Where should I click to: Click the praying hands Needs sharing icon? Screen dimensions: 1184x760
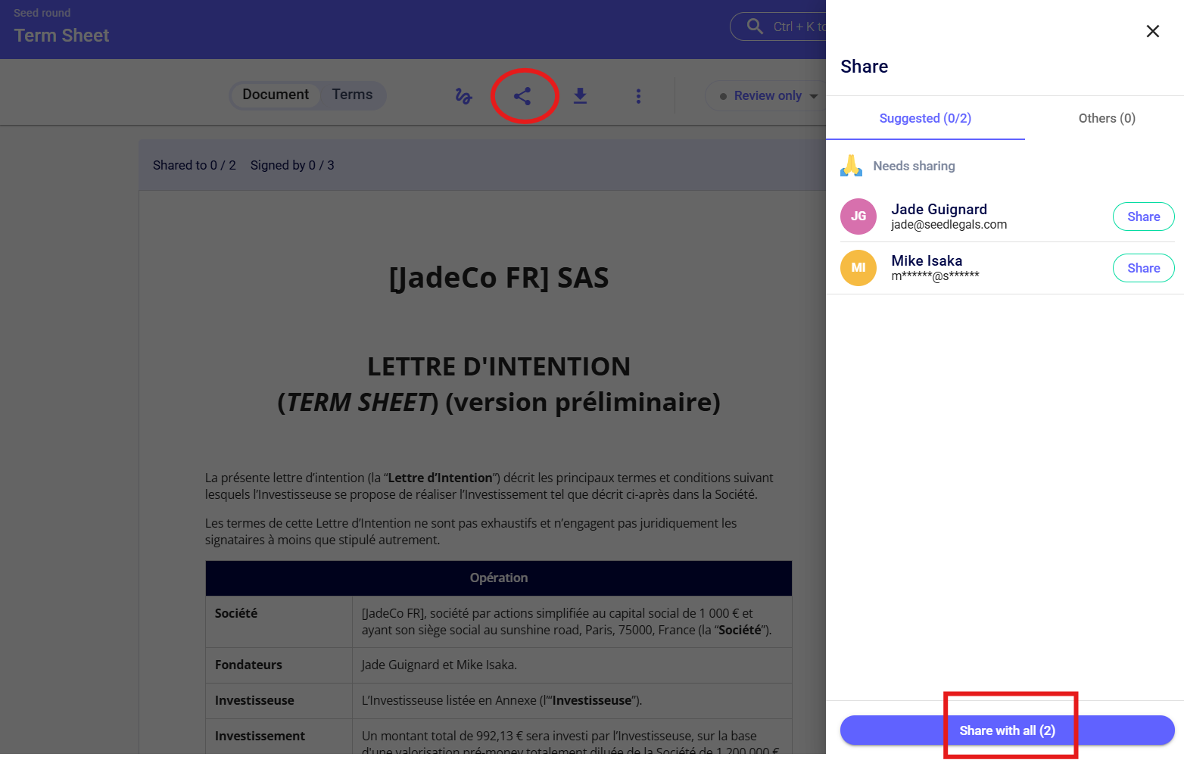coord(851,166)
